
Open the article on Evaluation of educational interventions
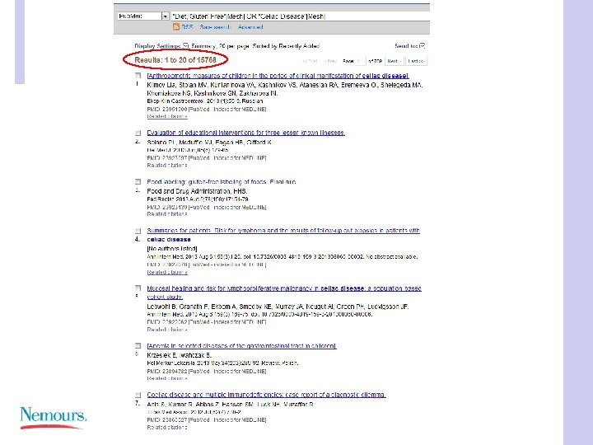tap(245, 133)
